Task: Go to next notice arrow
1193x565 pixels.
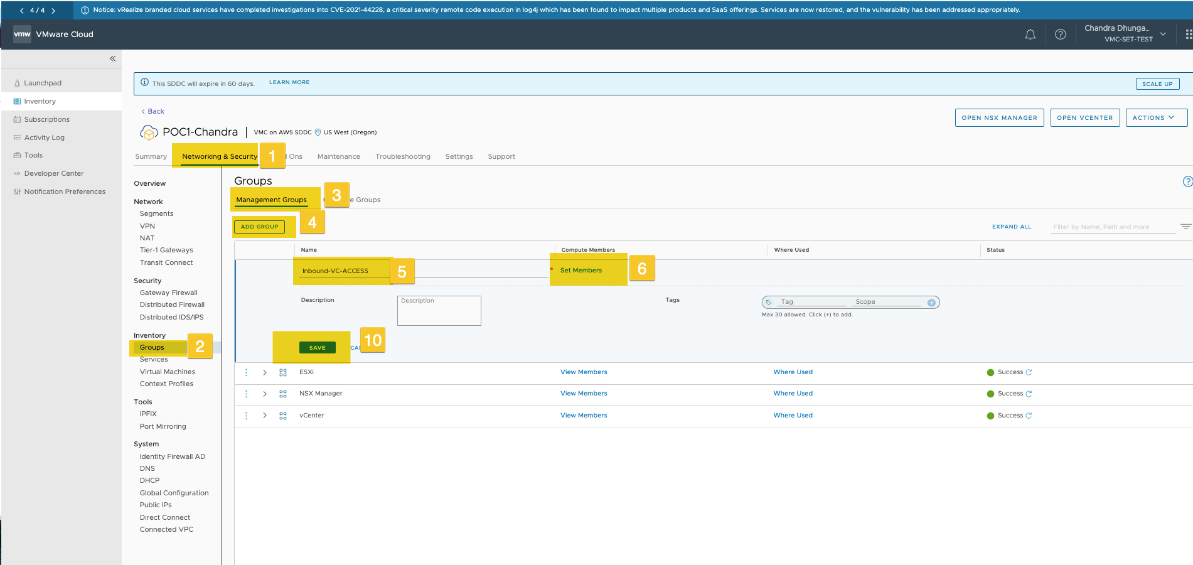Action: tap(53, 11)
